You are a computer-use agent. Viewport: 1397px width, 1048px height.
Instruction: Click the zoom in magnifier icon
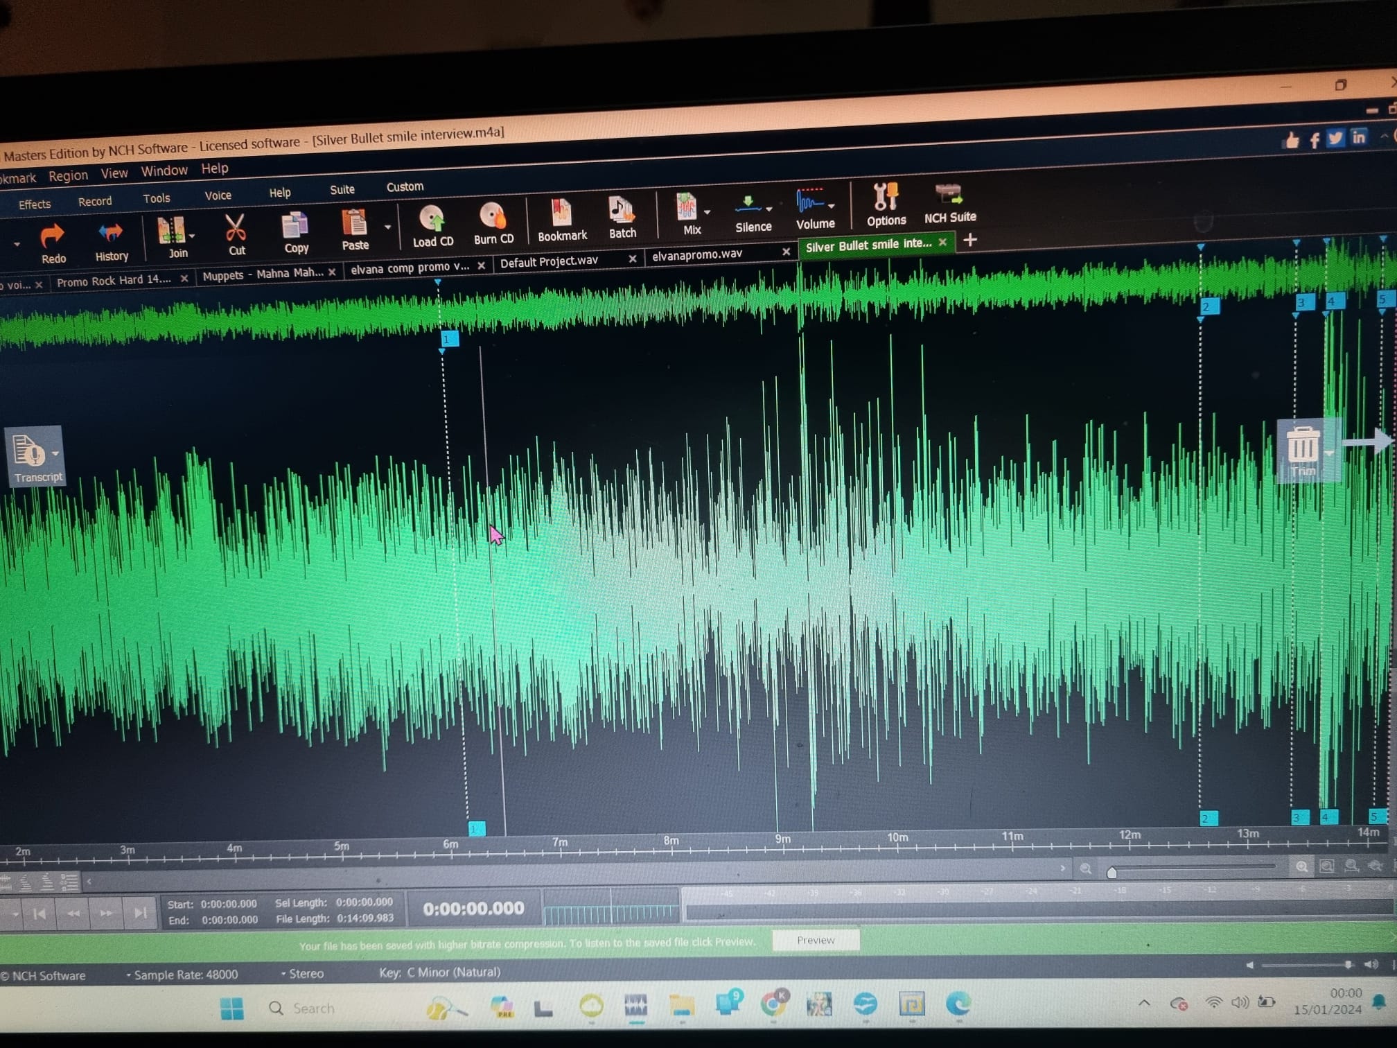coord(1301,866)
